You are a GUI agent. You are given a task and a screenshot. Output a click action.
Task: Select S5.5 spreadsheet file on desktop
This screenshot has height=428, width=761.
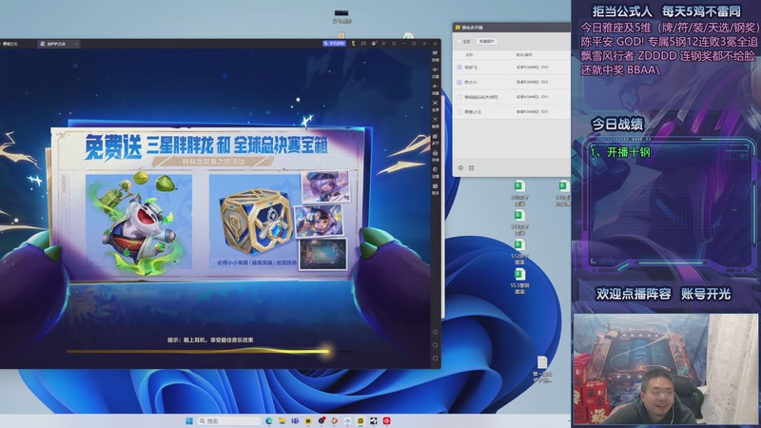point(519,282)
